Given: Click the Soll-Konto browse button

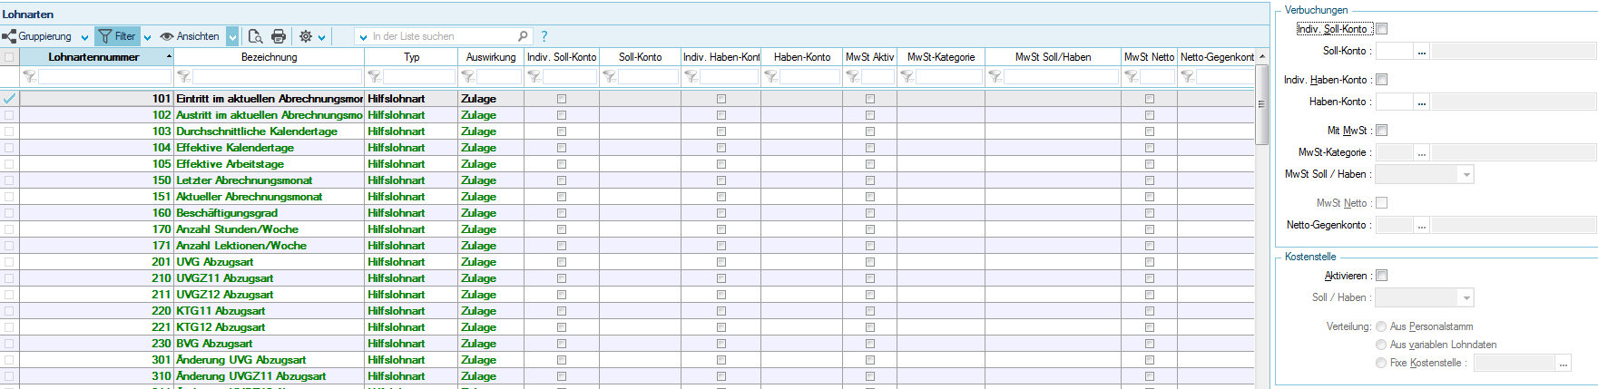Looking at the screenshot, I should pos(1421,52).
